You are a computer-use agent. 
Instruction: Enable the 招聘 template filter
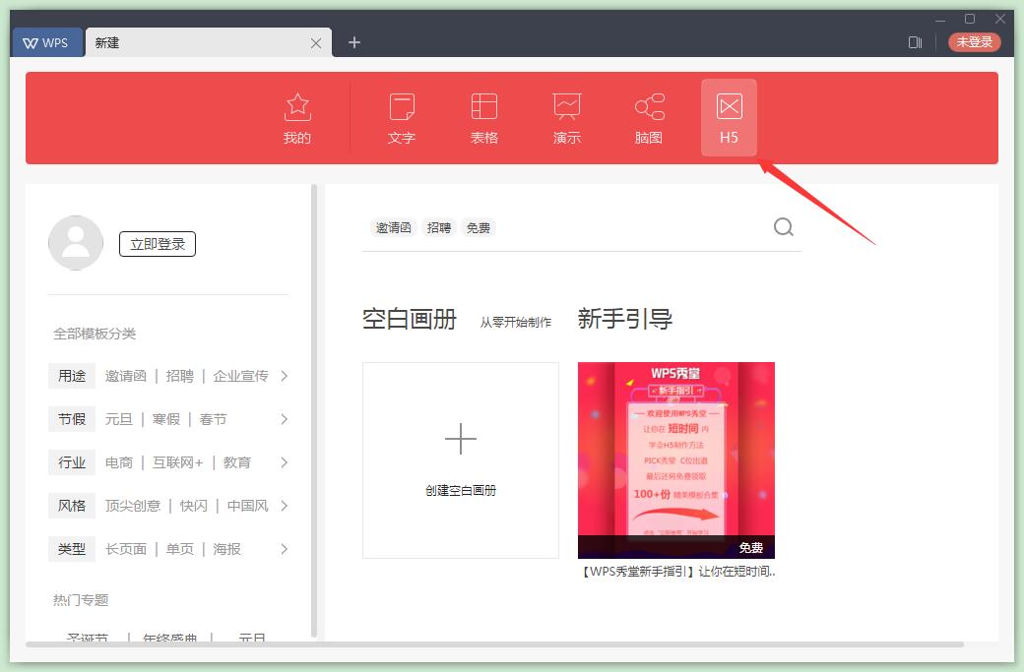[438, 227]
